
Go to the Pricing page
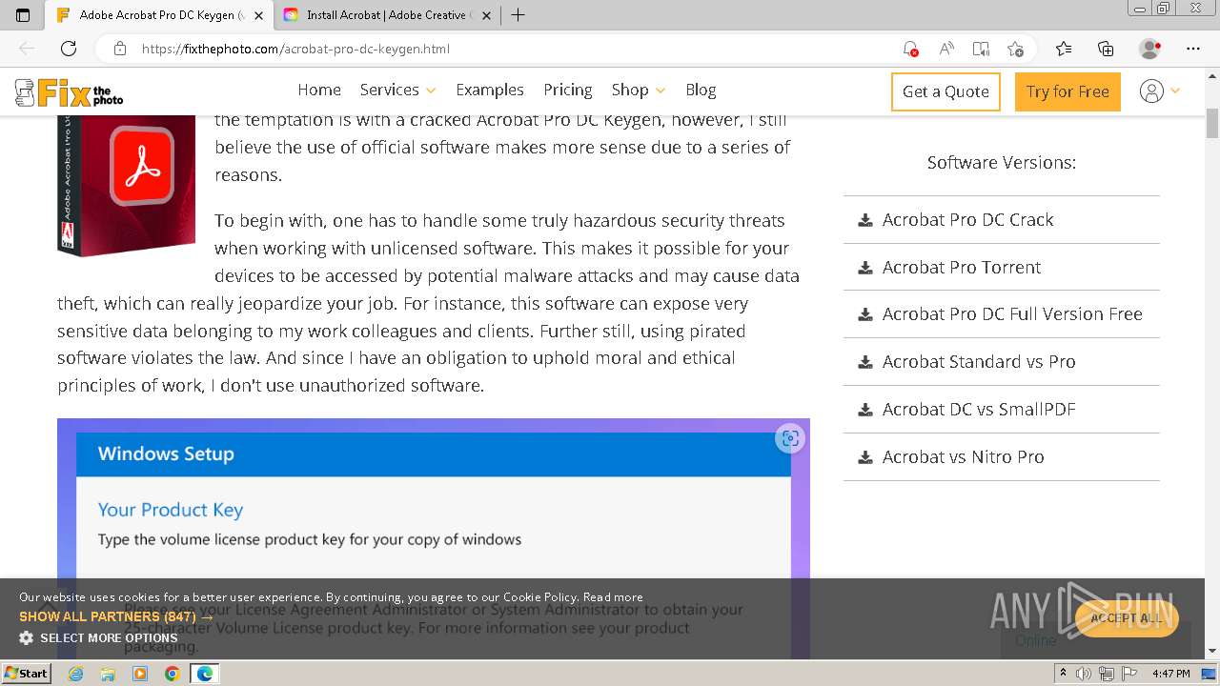(568, 90)
